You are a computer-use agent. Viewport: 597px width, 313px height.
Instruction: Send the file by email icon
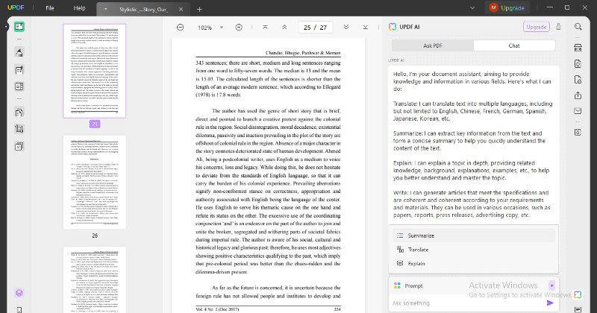click(578, 111)
